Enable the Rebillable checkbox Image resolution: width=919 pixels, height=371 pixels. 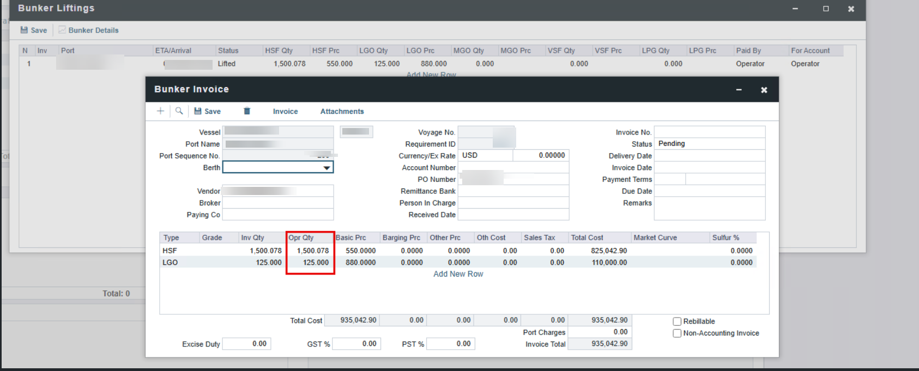pyautogui.click(x=677, y=321)
